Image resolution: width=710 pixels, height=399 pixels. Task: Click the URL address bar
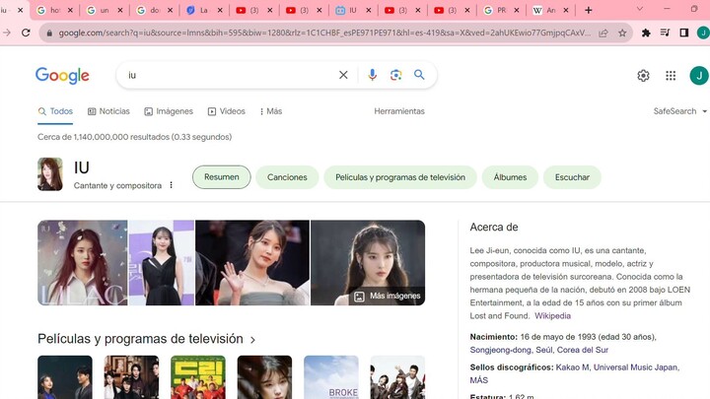pos(323,33)
